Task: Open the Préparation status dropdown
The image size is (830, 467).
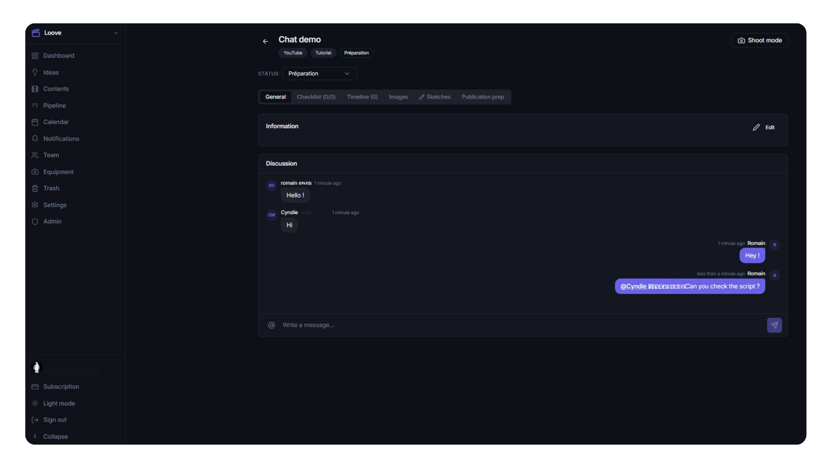Action: click(x=319, y=74)
